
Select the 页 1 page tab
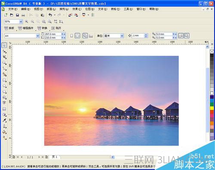click(x=55, y=157)
